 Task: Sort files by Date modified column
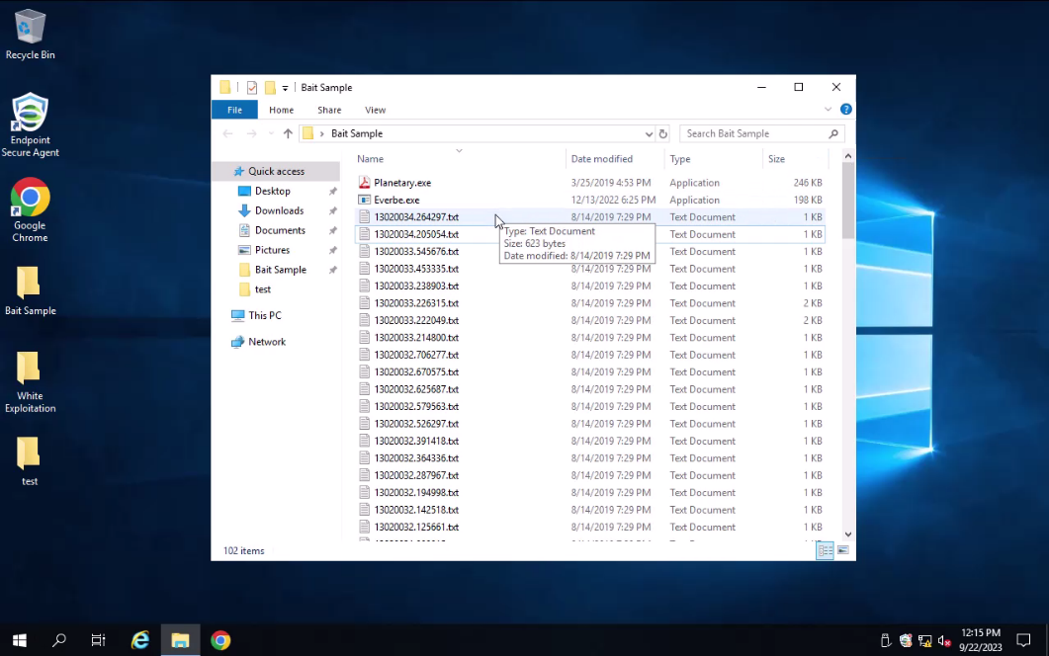click(x=601, y=159)
